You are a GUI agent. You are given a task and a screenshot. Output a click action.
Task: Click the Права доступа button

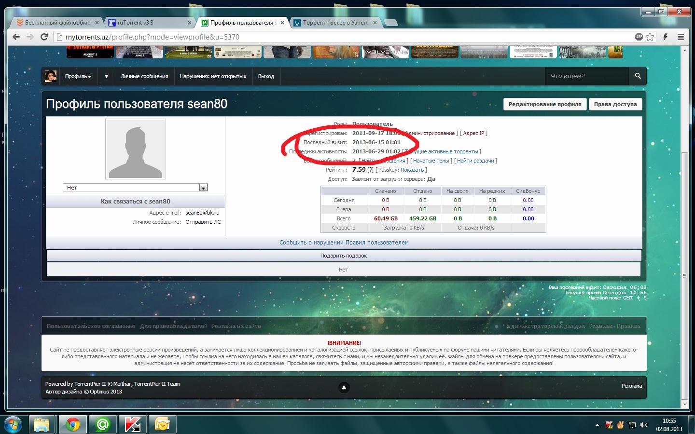[x=615, y=104]
